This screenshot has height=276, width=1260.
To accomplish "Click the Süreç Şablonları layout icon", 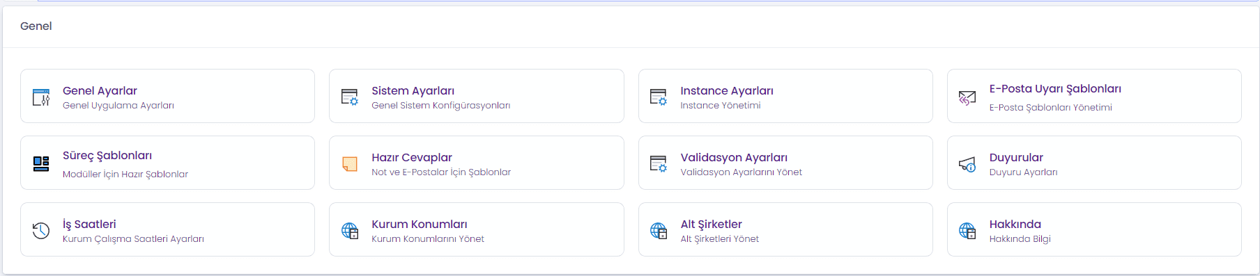I will pos(41,164).
